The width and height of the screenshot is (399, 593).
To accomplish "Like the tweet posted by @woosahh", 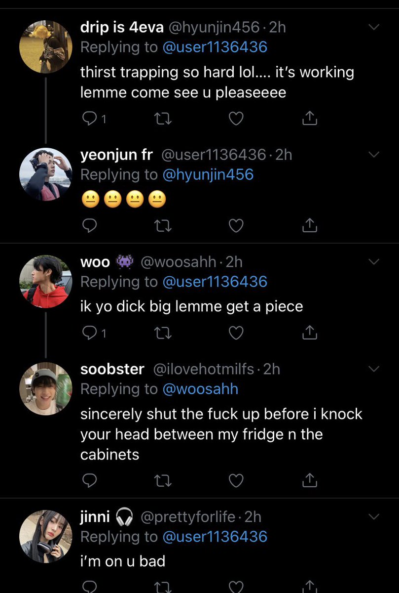I will (237, 334).
